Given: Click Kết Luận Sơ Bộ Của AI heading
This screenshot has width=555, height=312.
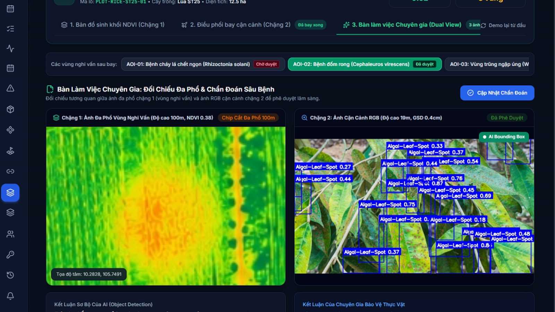Looking at the screenshot, I should click(x=103, y=304).
